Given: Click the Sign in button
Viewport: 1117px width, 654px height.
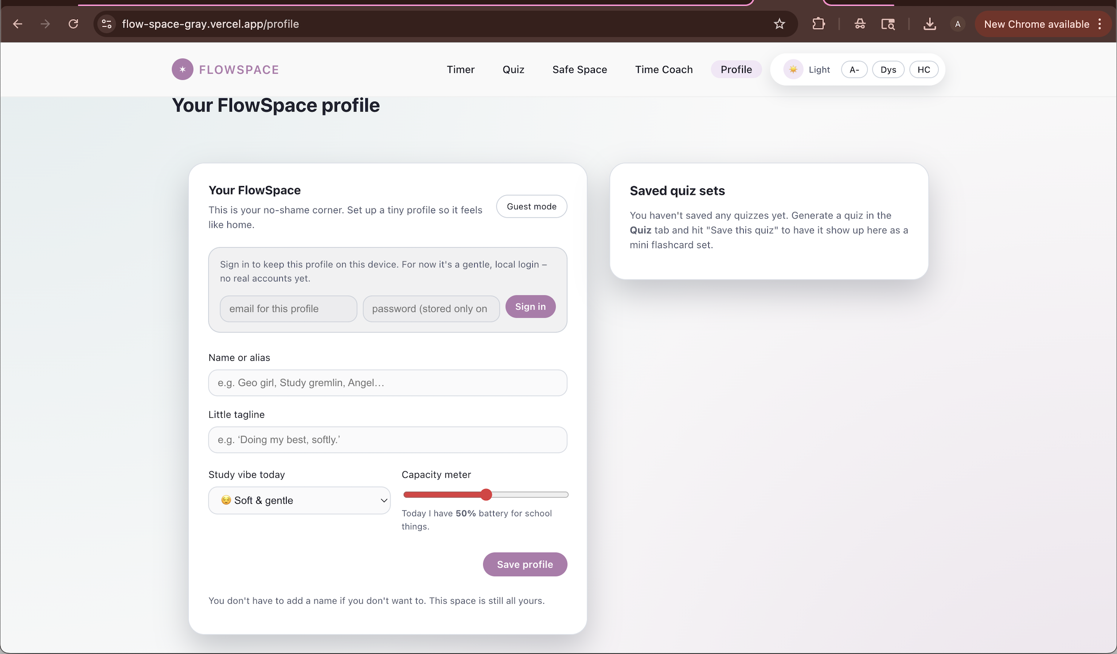Looking at the screenshot, I should 530,307.
